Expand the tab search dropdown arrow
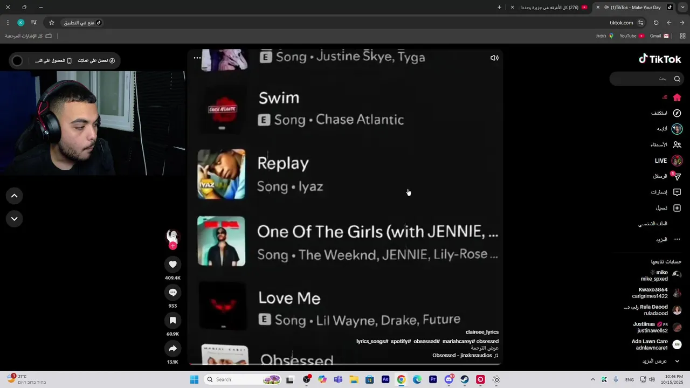The width and height of the screenshot is (690, 388). coord(682,8)
